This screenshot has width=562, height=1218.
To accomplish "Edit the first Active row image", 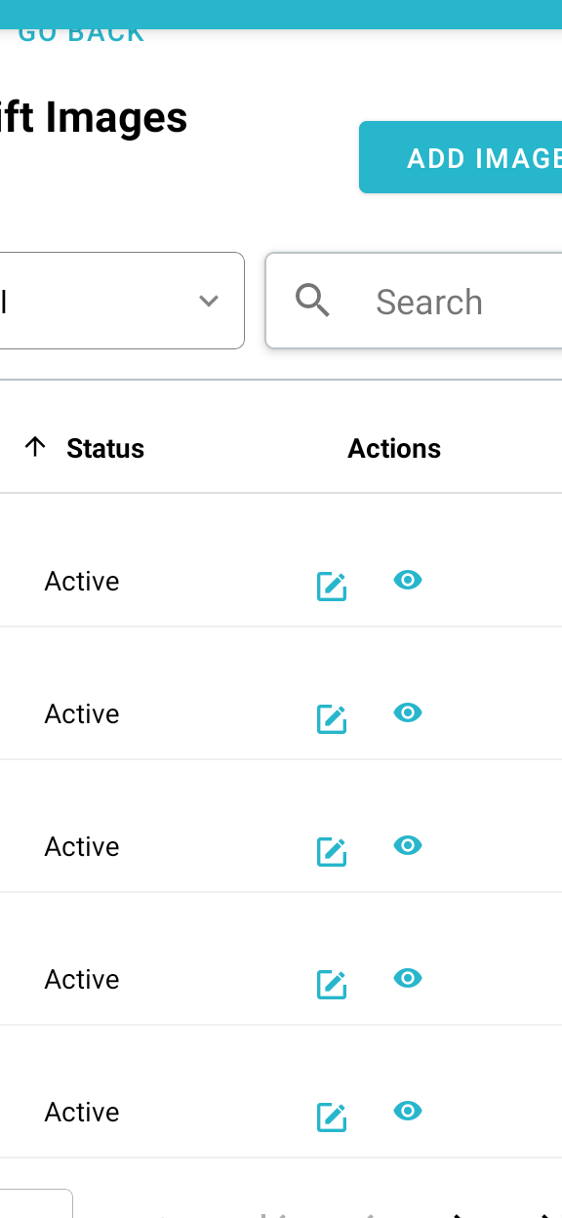I will click(x=332, y=586).
